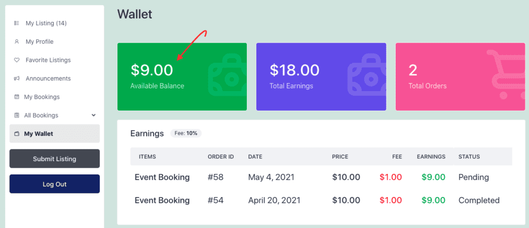Click the Announcements megaphone icon
The height and width of the screenshot is (228, 529).
tap(16, 78)
